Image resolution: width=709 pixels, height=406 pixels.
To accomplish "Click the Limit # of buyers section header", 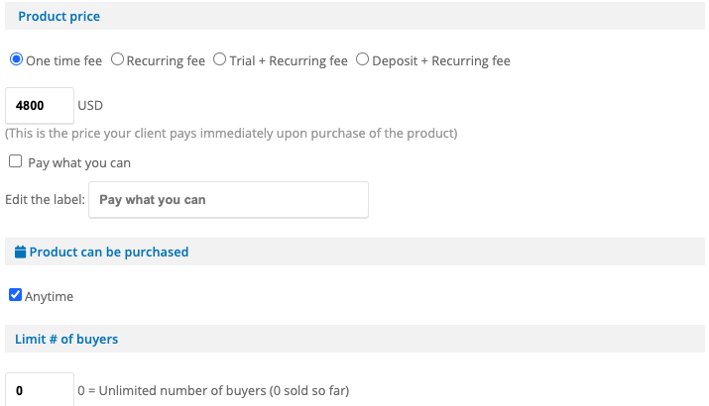I will (x=66, y=340).
